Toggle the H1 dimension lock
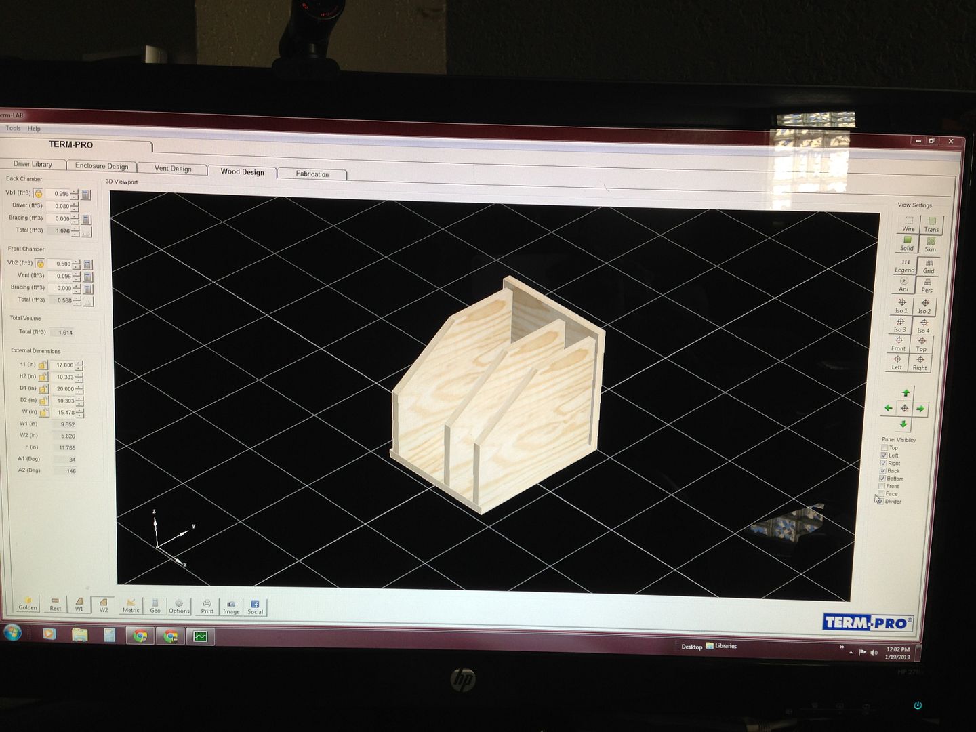 [43, 365]
